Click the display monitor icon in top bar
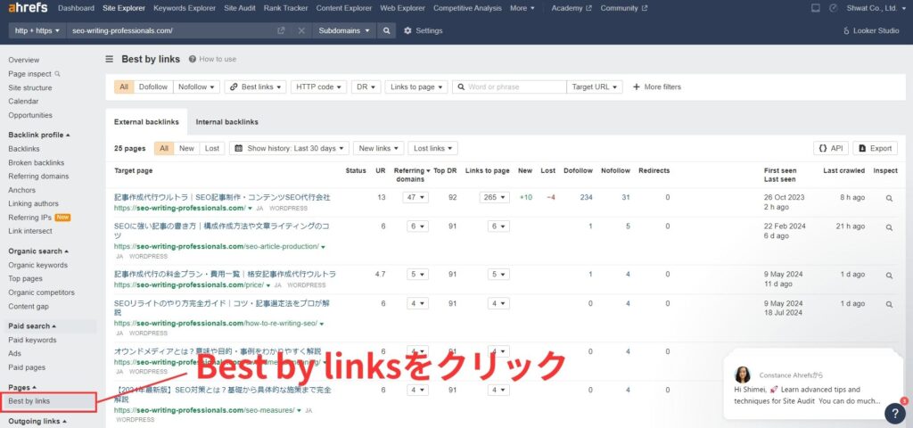The image size is (913, 428). [x=816, y=8]
